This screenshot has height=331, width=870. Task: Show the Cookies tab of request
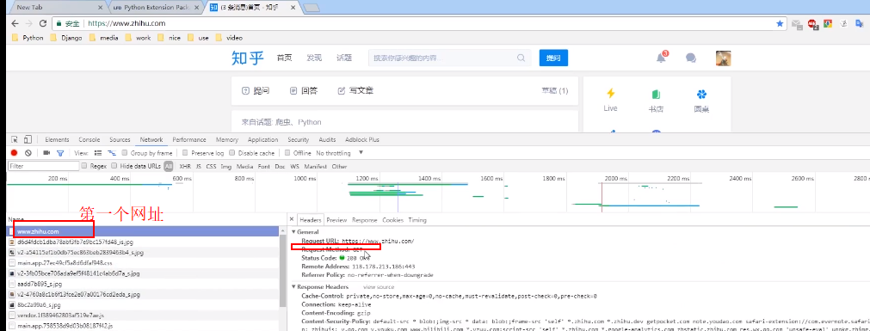coord(392,220)
